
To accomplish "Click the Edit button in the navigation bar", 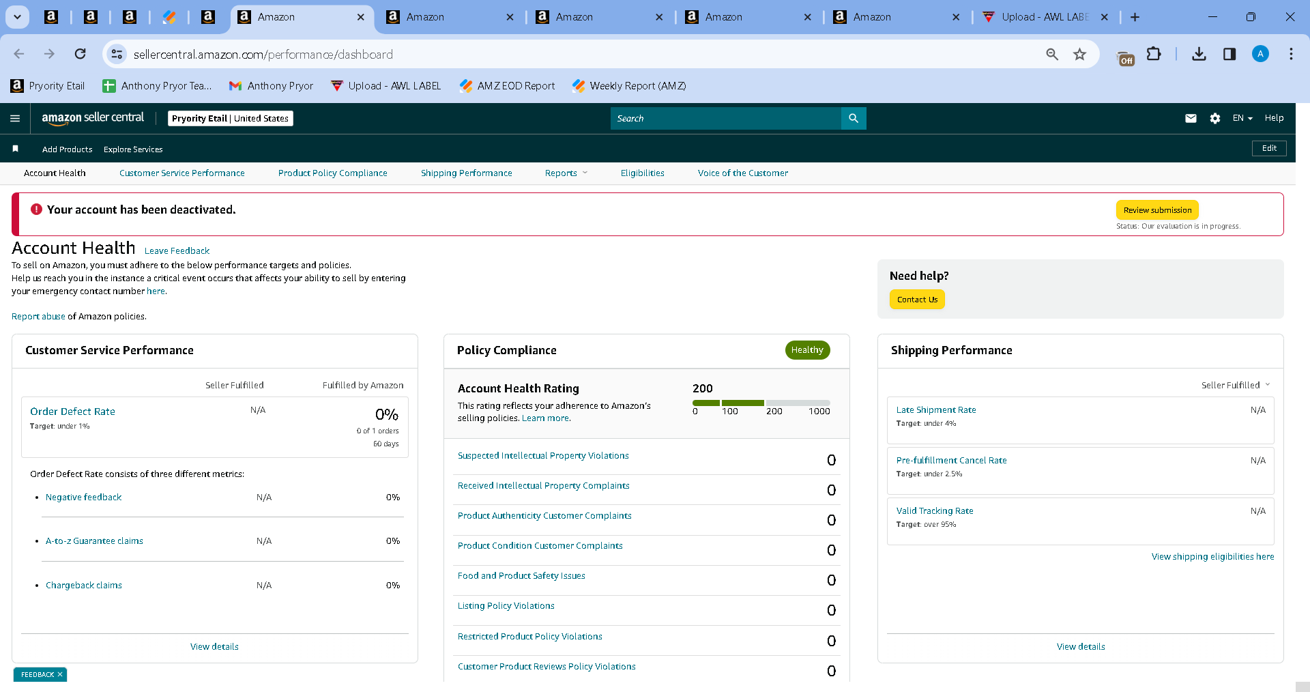I will [1269, 149].
